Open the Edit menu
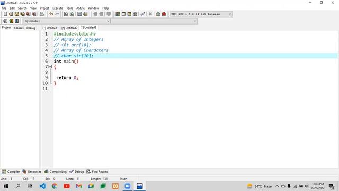339x191 pixels. click(12, 8)
